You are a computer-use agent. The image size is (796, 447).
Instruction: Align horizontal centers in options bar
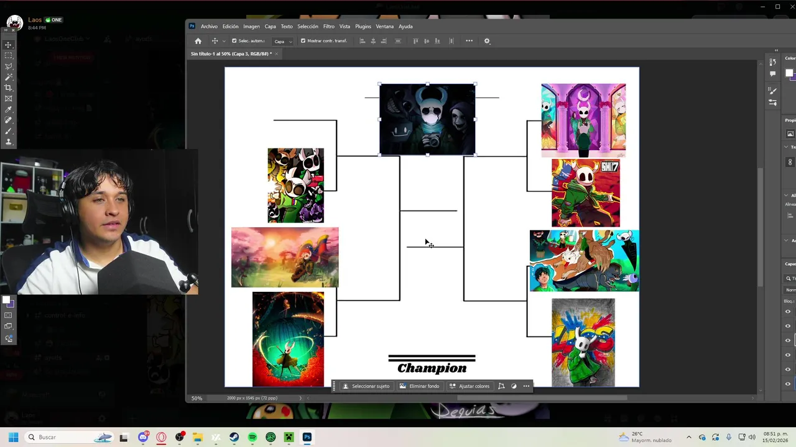tap(373, 41)
